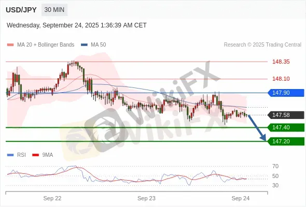The width and height of the screenshot is (306, 207).
Task: Click the 30 MIN timeframe badge
Action: click(x=54, y=10)
